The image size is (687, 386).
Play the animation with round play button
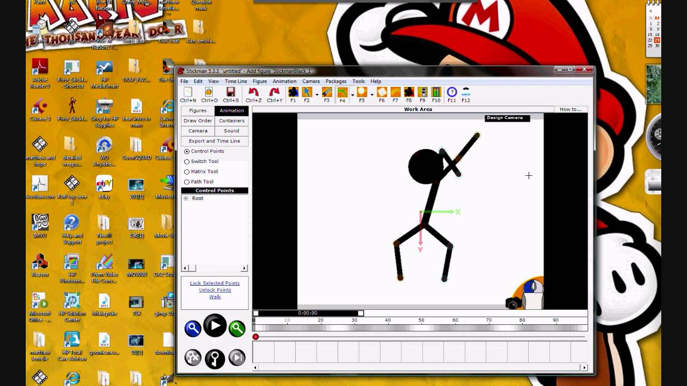click(x=215, y=325)
